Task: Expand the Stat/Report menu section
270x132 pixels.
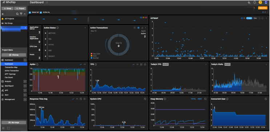Action: coord(25,86)
